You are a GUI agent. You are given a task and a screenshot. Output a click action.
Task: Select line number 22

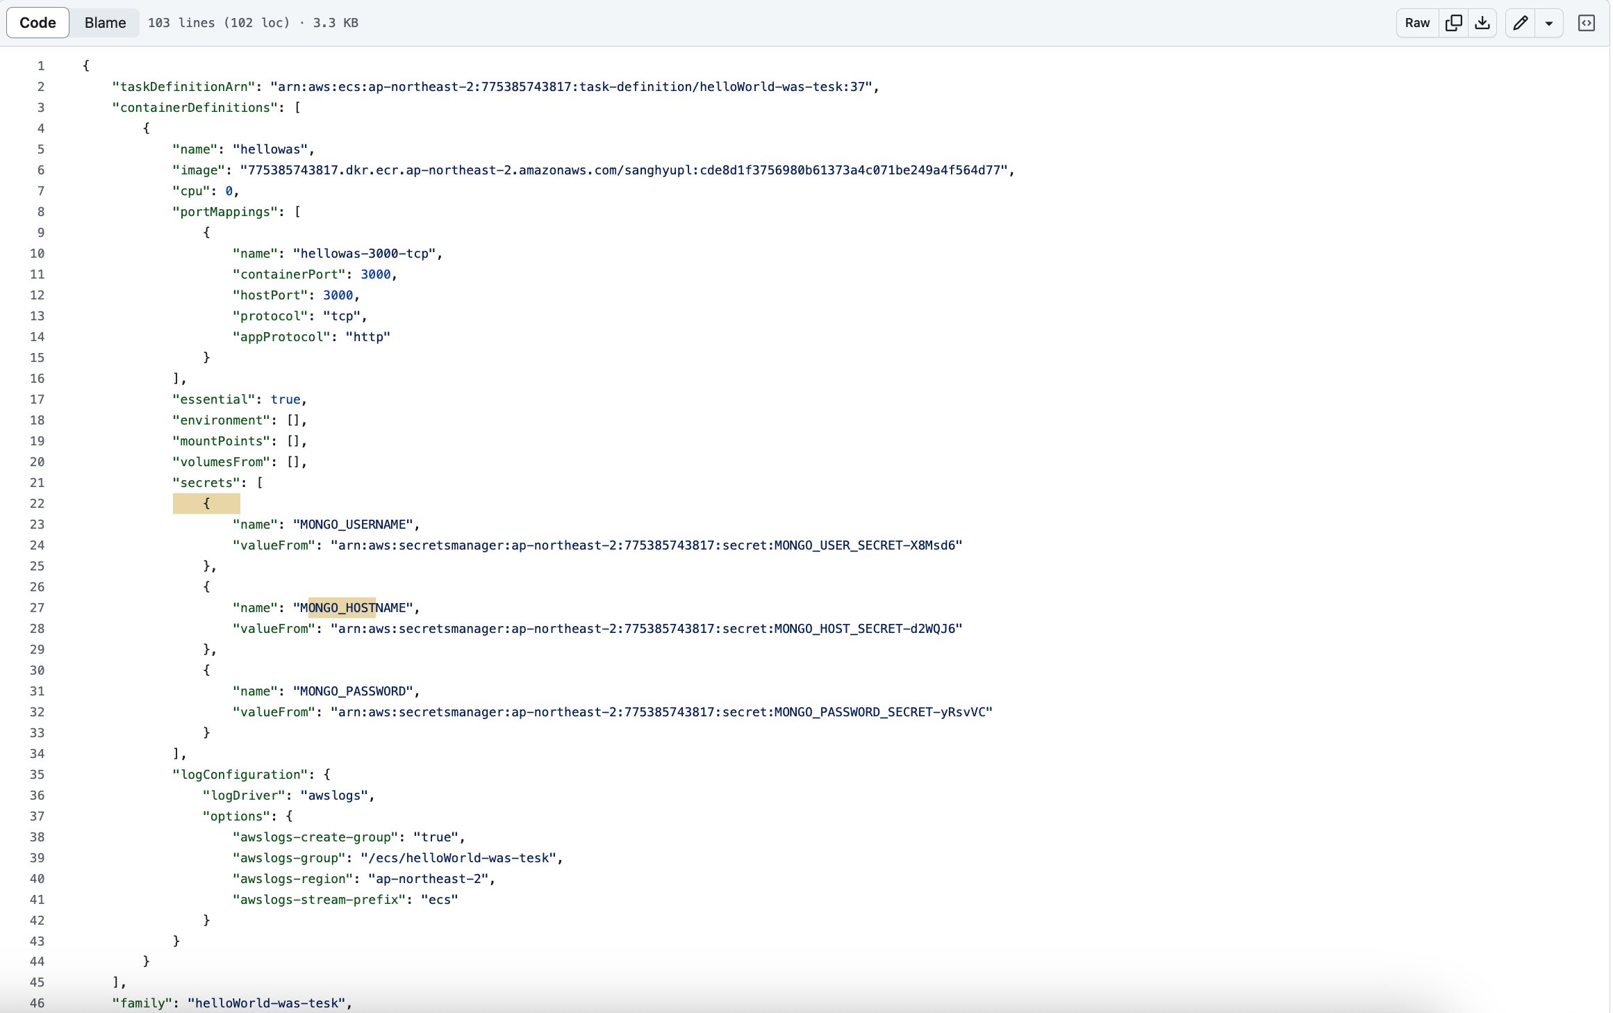pyautogui.click(x=38, y=504)
